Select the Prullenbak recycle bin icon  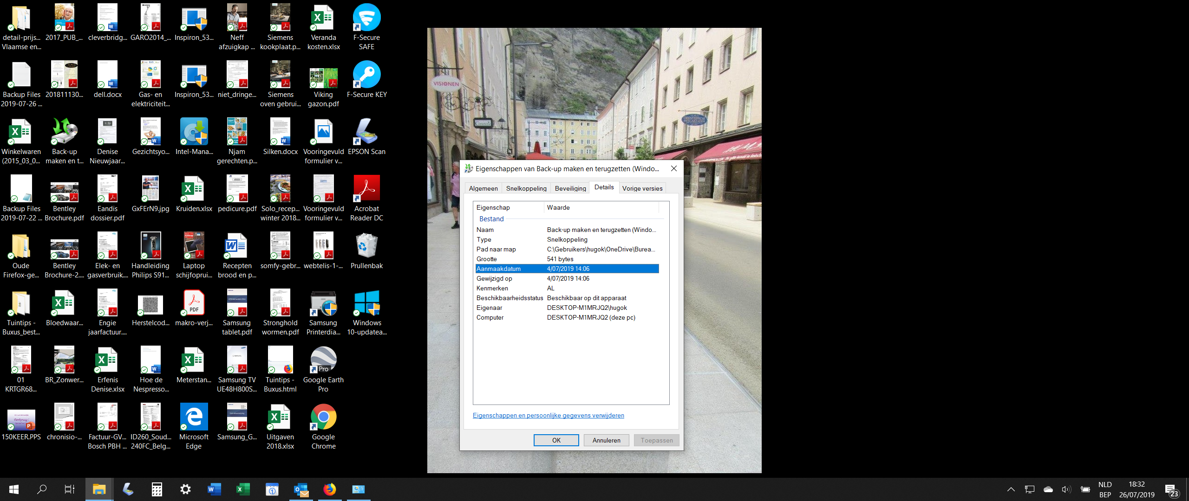pos(366,251)
